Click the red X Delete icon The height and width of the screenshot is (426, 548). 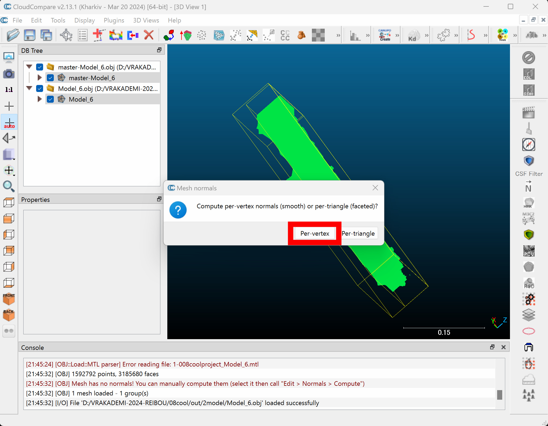149,35
